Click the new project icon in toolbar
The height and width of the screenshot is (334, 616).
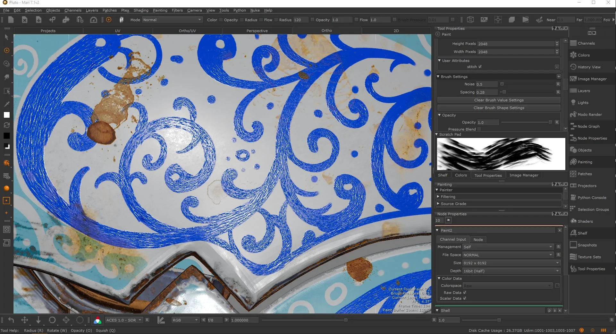[11, 20]
